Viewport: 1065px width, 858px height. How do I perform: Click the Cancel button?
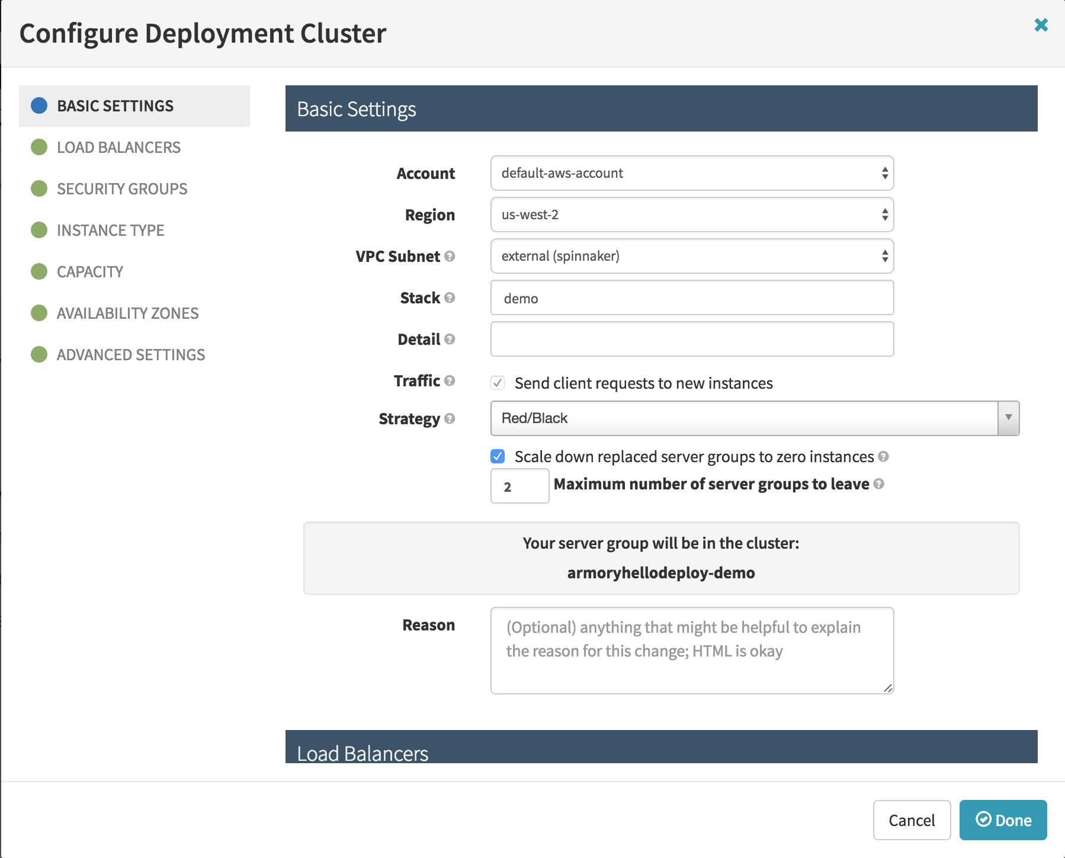point(912,820)
